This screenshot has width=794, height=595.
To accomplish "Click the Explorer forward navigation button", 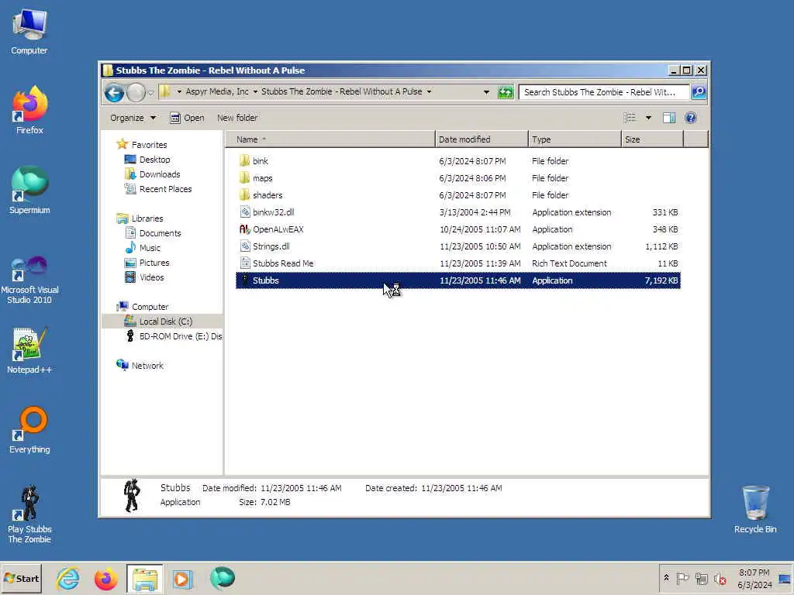I will [x=136, y=92].
